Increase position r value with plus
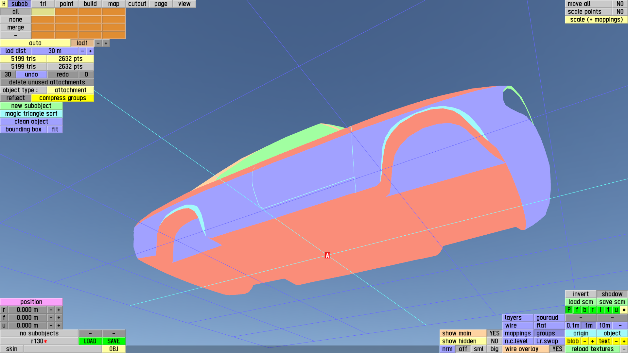 click(59, 310)
